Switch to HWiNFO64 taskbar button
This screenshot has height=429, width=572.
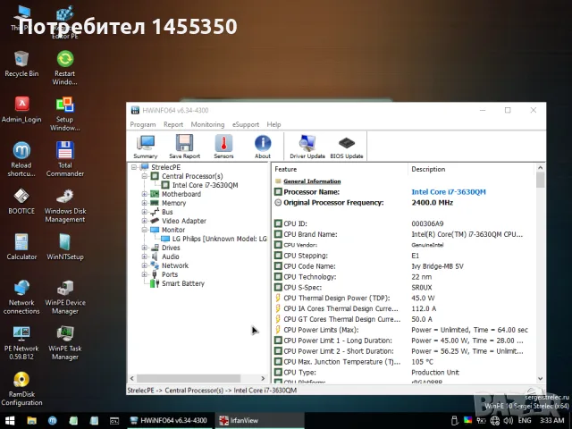pyautogui.click(x=169, y=420)
